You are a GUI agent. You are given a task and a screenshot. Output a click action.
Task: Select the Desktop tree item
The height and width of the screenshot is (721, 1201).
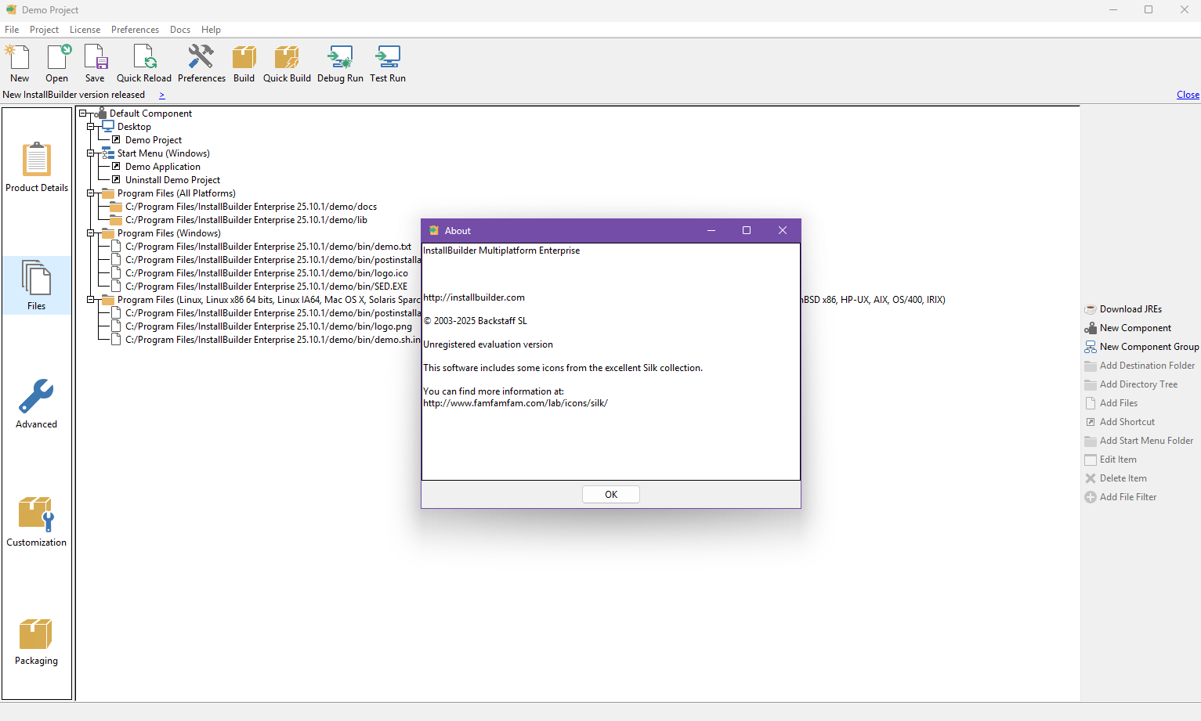pyautogui.click(x=134, y=127)
